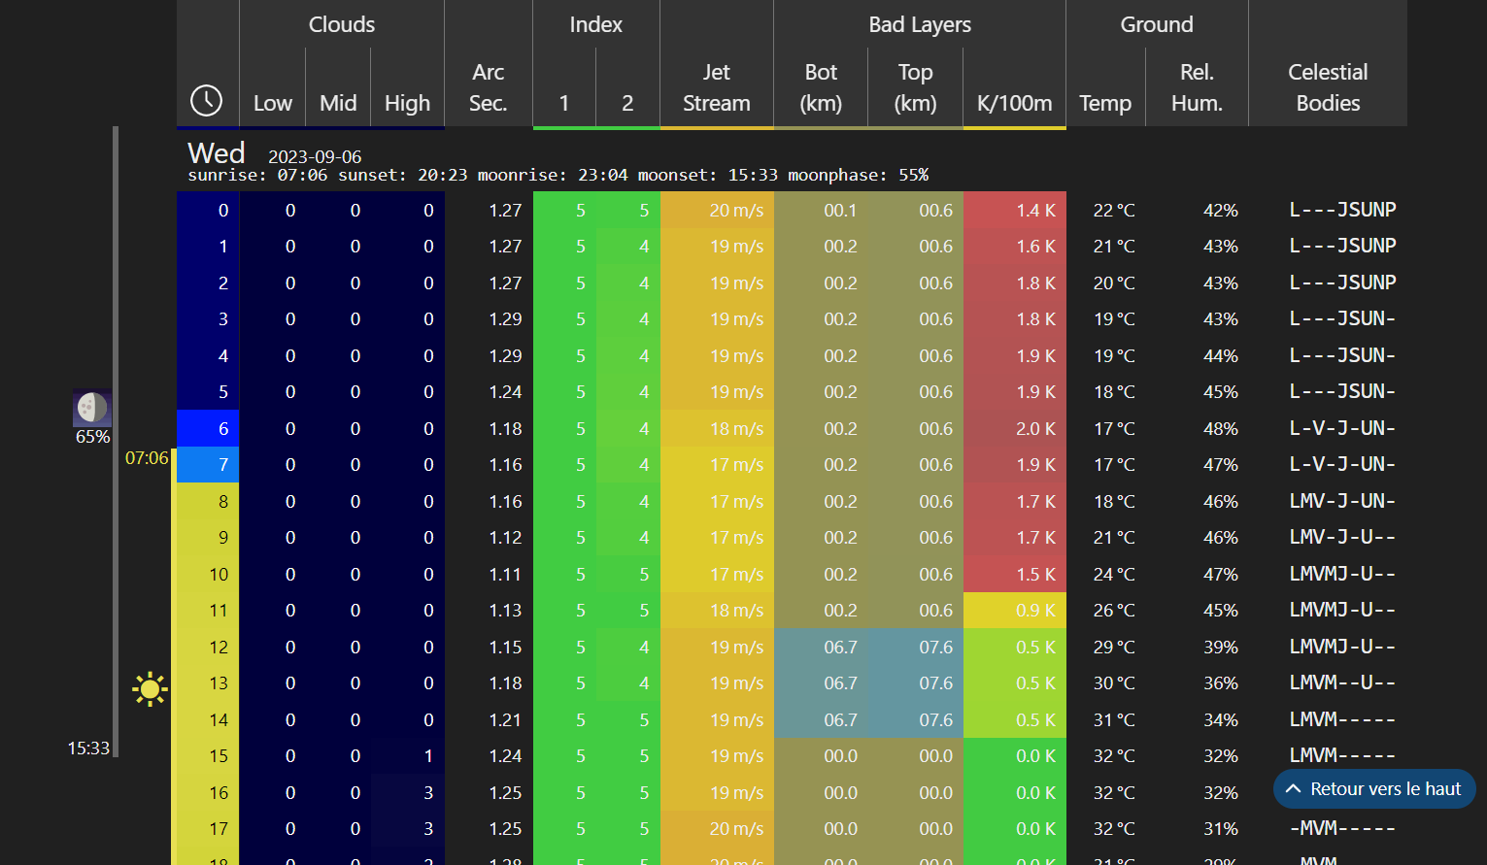Click the moon phase icon
Image resolution: width=1487 pixels, height=865 pixels.
(x=92, y=408)
